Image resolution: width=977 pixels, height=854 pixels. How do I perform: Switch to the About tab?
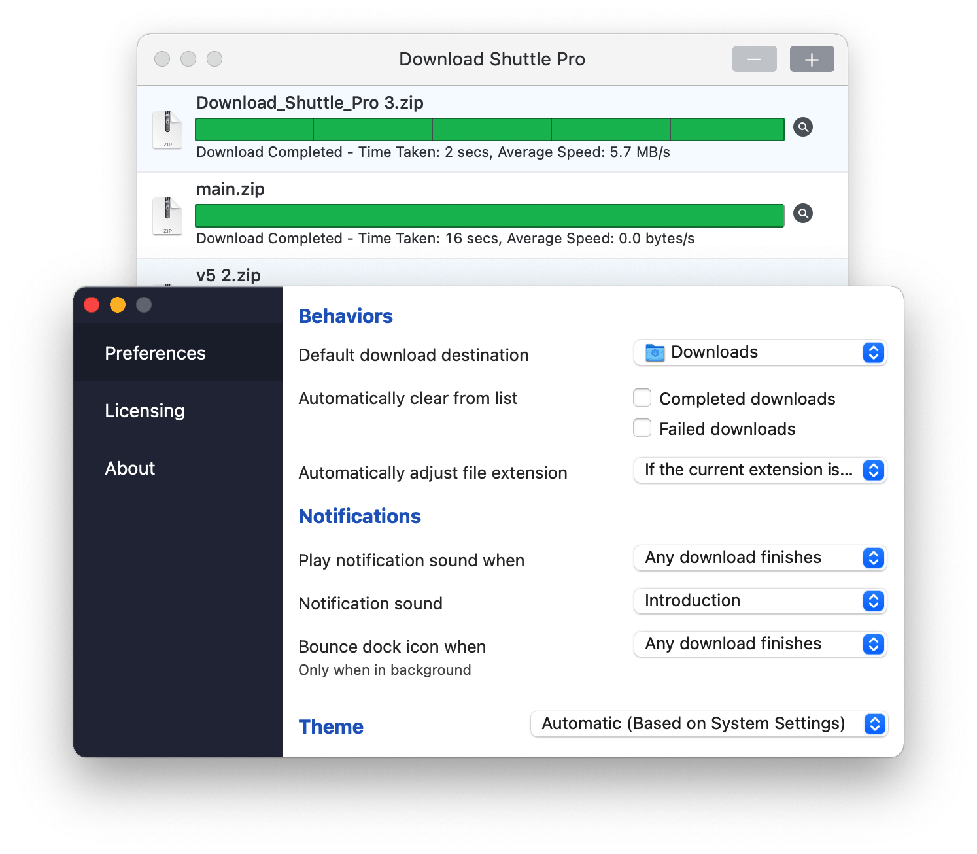pyautogui.click(x=178, y=468)
